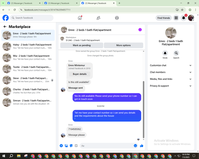199x159 pixels.
Task: Open the $1,040 Marketplace listing link
Action: tap(83, 40)
